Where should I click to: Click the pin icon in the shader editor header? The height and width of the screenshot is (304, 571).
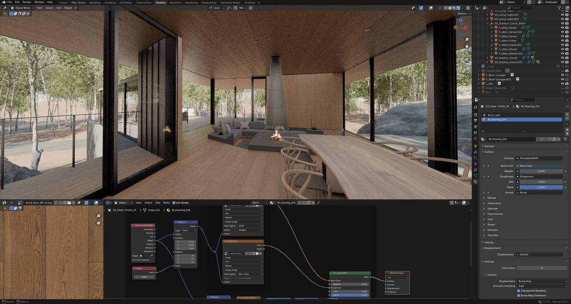click(x=318, y=202)
